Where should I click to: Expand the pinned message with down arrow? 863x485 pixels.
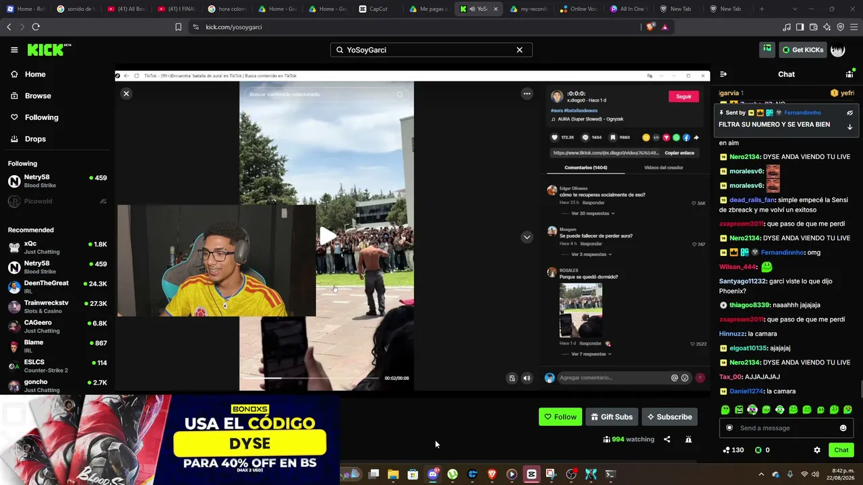click(850, 127)
